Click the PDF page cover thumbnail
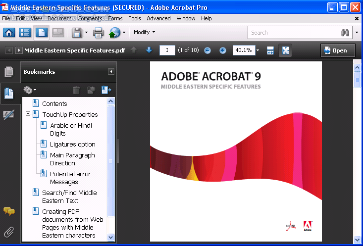The width and height of the screenshot is (363, 246). (236, 151)
